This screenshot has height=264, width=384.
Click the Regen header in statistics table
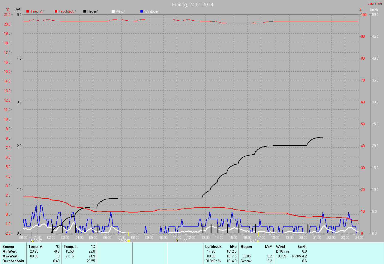pos(247,247)
